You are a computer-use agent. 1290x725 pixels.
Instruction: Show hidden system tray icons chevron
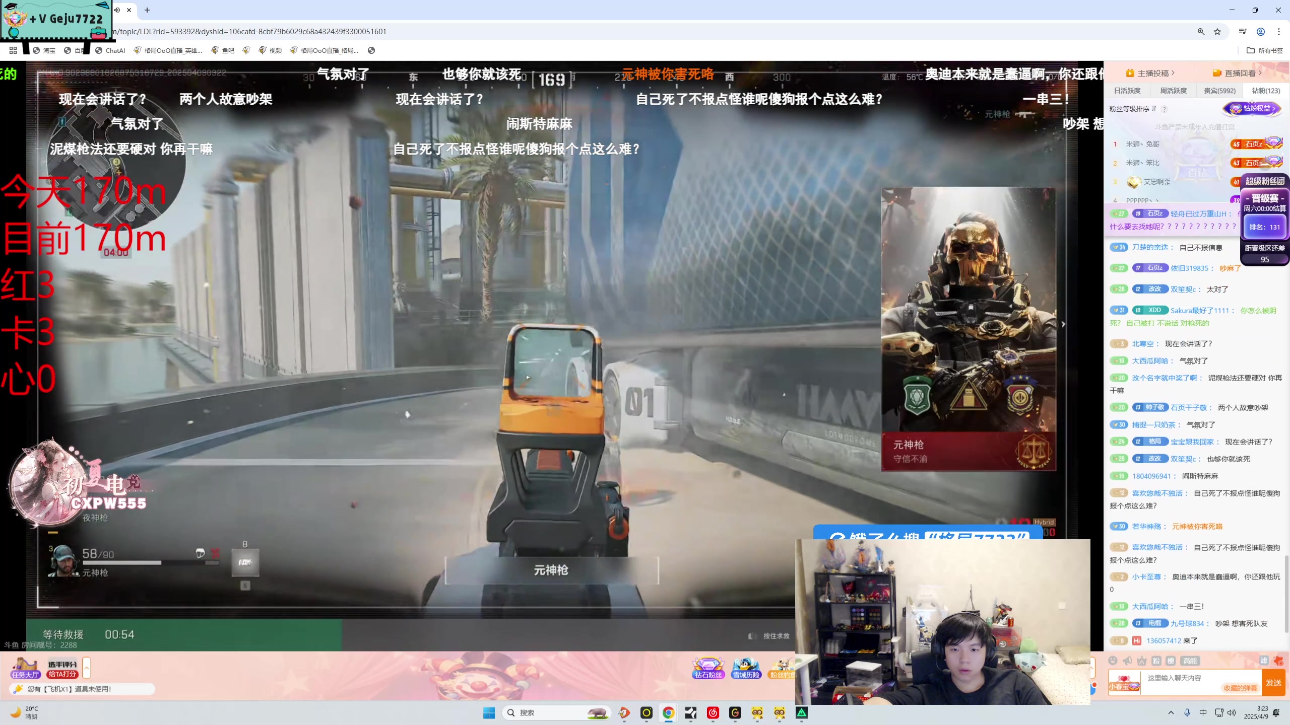pyautogui.click(x=1171, y=712)
